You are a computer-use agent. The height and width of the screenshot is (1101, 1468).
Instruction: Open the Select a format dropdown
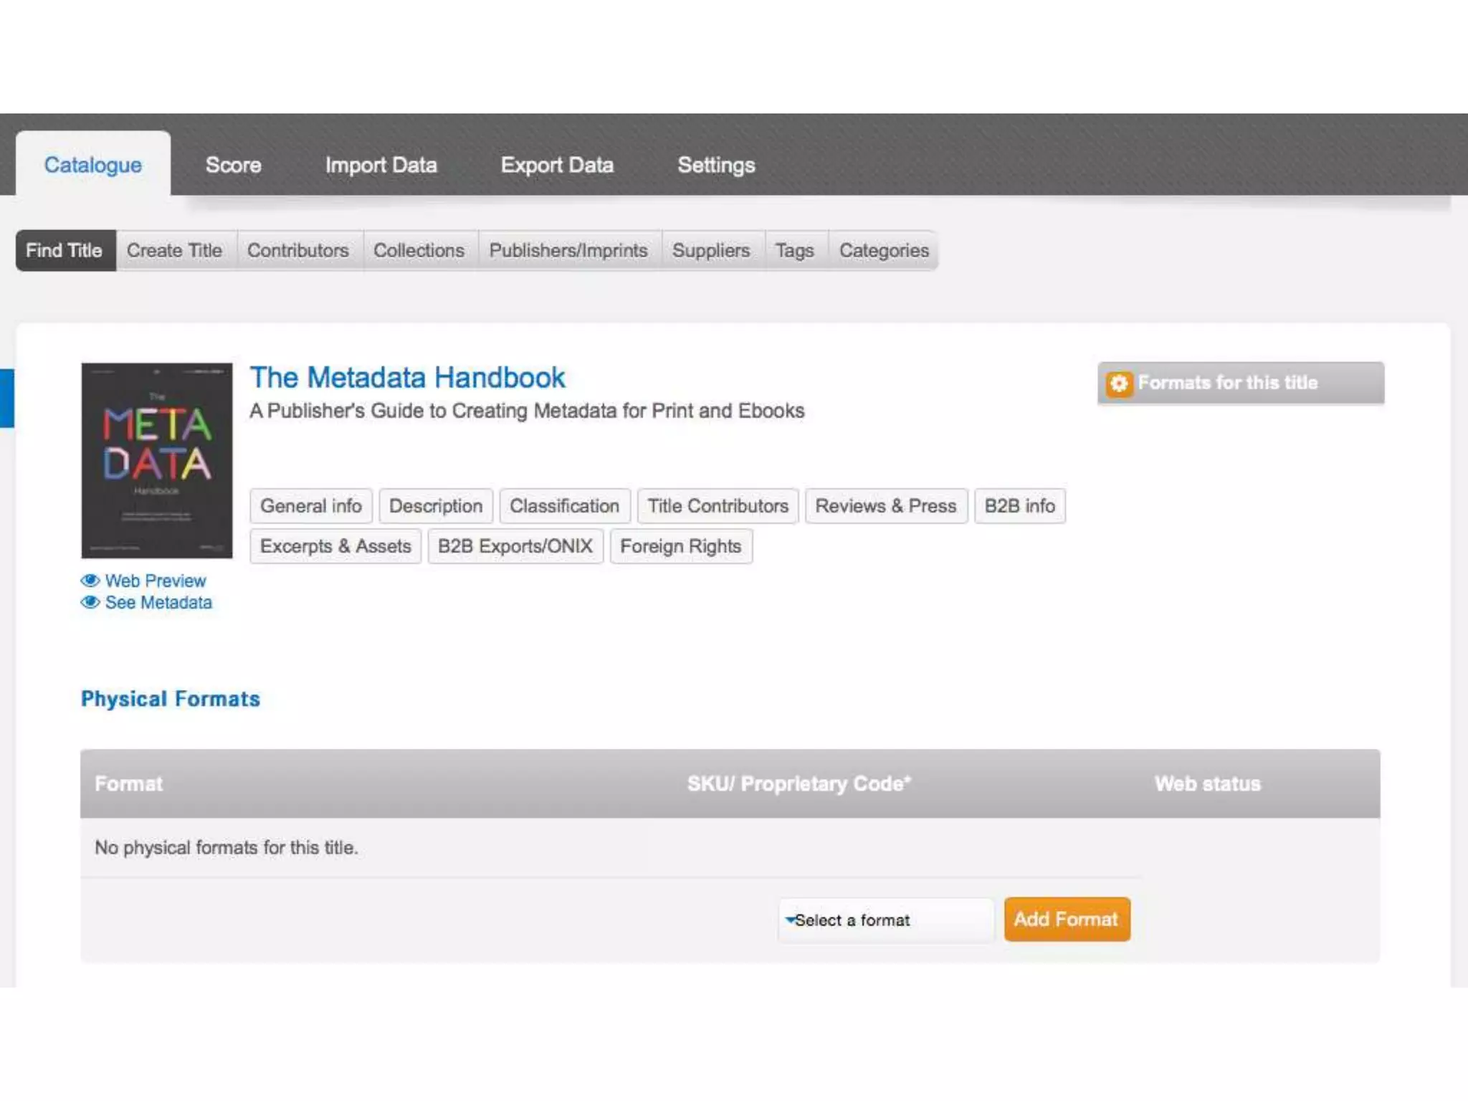coord(885,920)
